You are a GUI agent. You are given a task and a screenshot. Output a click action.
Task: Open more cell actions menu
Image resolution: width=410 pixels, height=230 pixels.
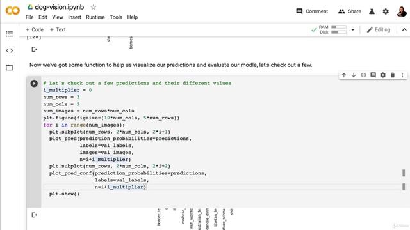[x=402, y=75]
